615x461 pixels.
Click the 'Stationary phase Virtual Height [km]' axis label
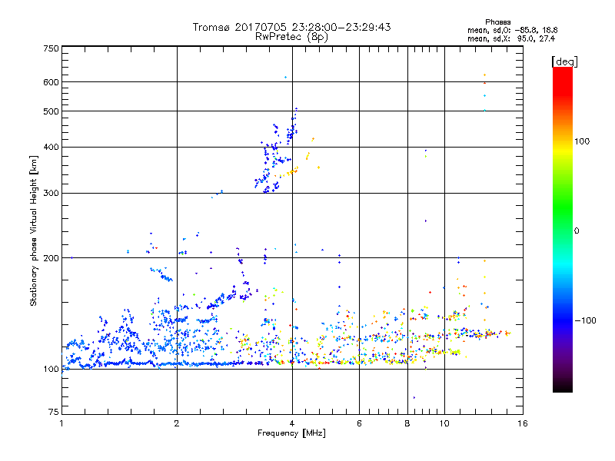coord(33,231)
